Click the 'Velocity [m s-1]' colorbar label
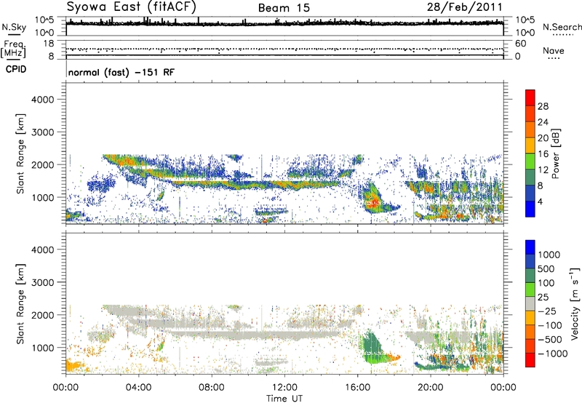Screen dimensions: 582x403 coord(575,303)
